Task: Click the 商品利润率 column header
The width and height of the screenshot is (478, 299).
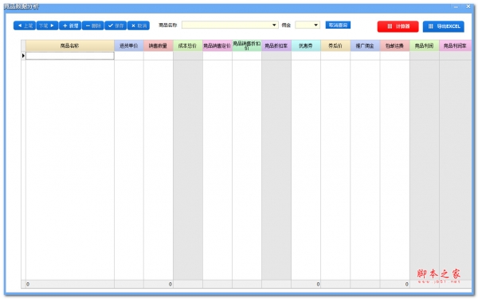Action: [455, 45]
